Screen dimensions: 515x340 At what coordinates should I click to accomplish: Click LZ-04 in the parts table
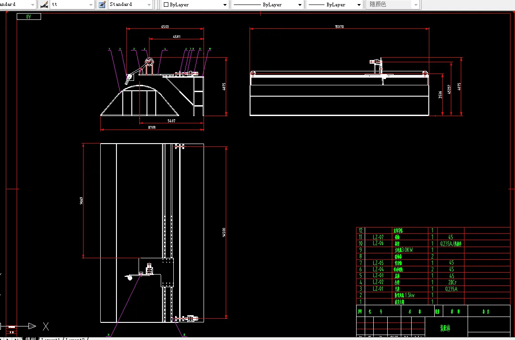click(378, 269)
